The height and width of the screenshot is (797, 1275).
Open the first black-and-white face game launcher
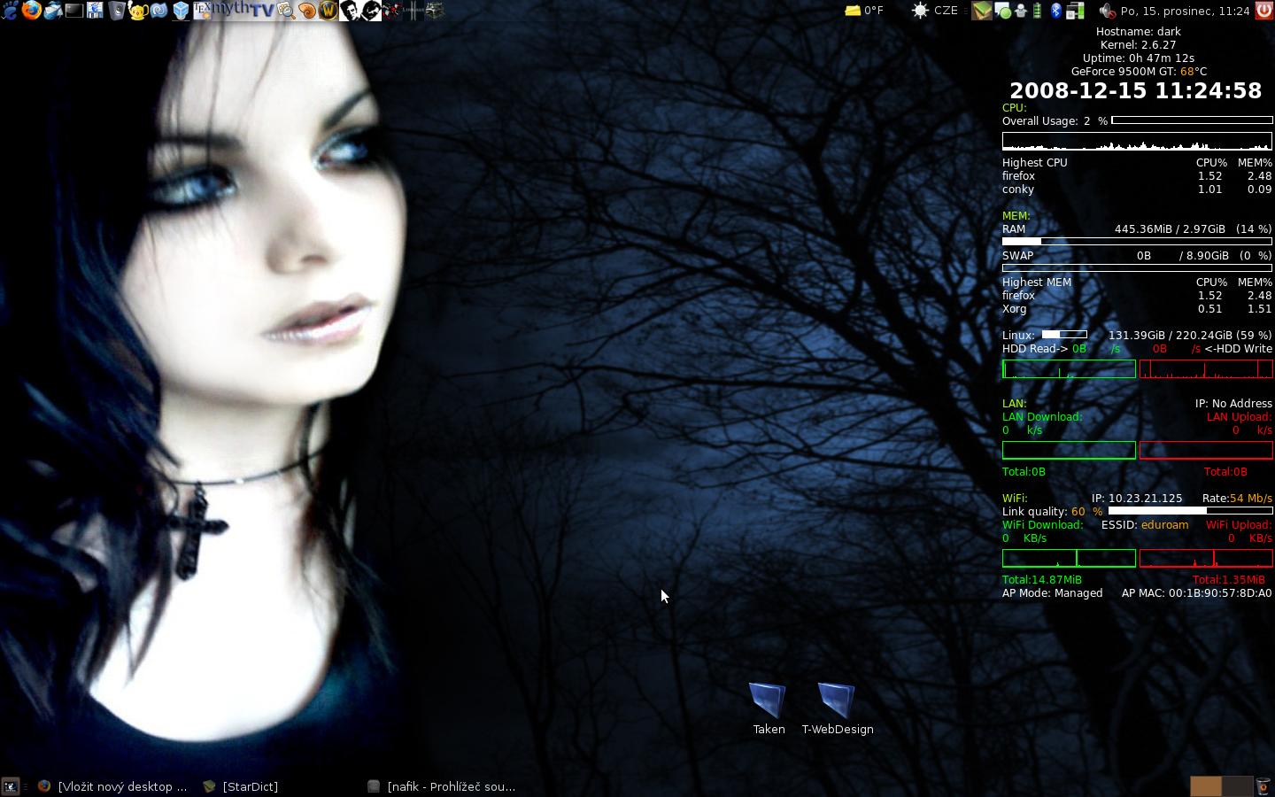tap(350, 11)
